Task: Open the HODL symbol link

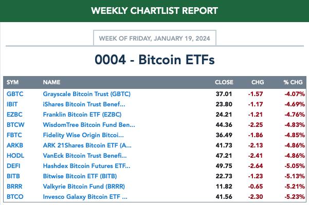Action: [x=15, y=156]
